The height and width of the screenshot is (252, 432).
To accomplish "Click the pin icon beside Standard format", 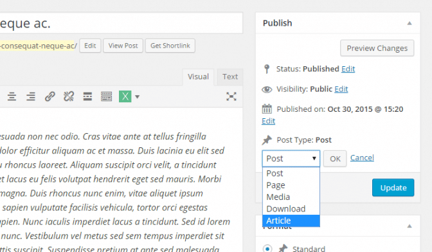I will [x=283, y=248].
